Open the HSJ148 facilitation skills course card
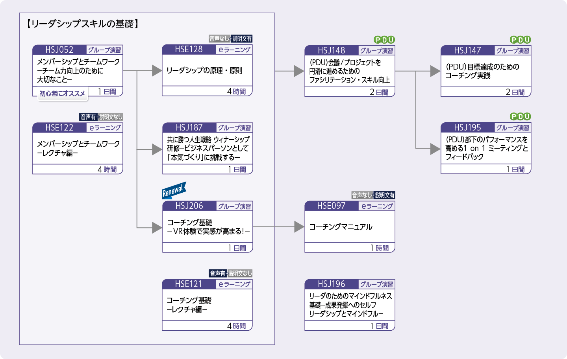 point(350,71)
